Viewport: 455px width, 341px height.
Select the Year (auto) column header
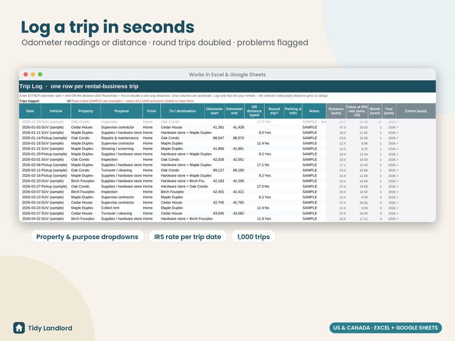(x=389, y=111)
